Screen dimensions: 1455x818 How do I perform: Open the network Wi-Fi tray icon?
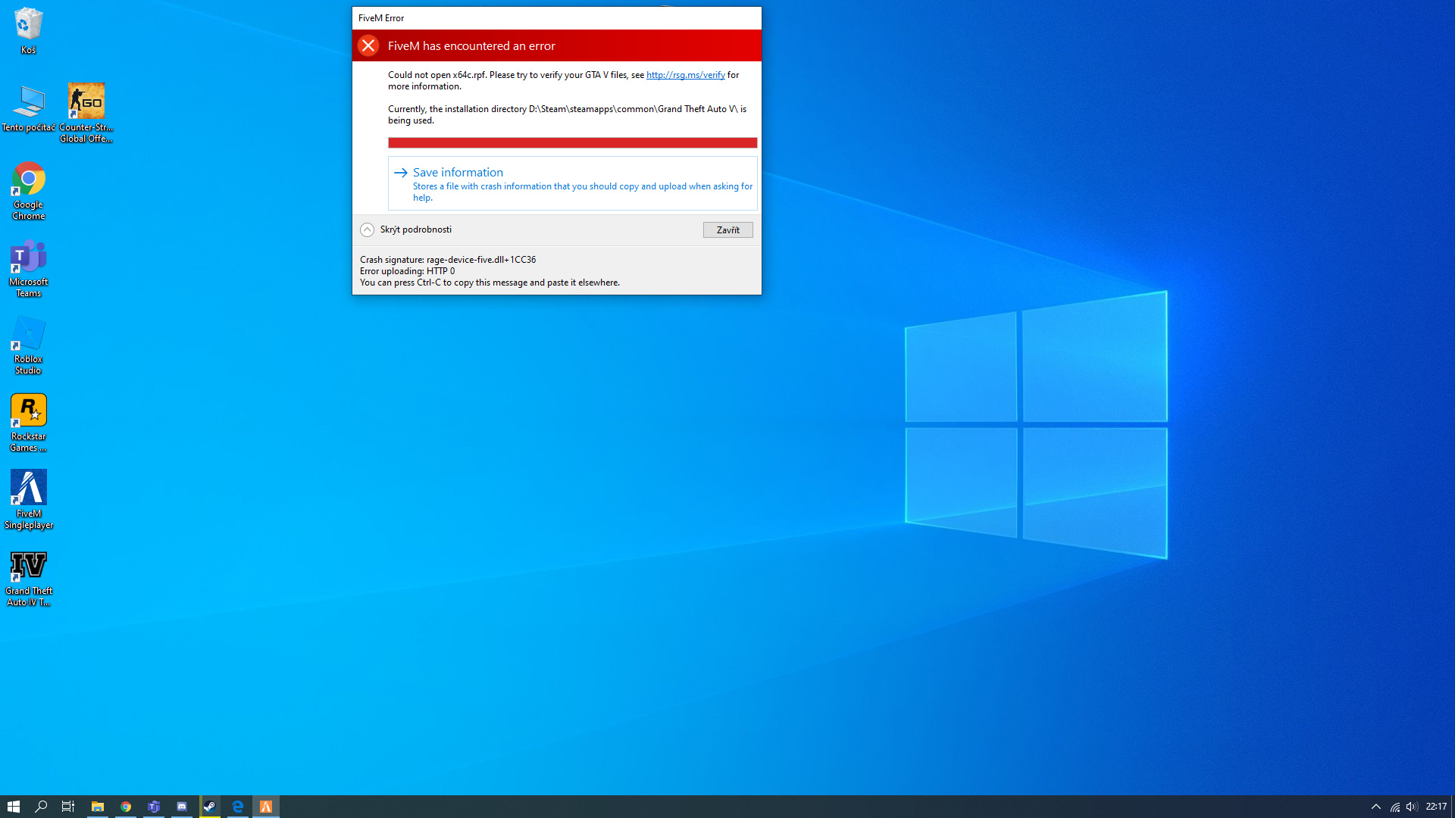pyautogui.click(x=1394, y=807)
